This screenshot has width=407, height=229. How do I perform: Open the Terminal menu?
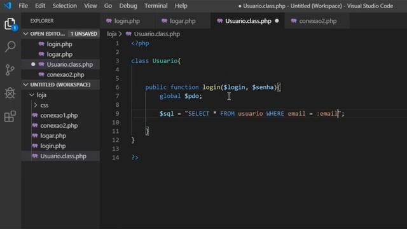[156, 6]
